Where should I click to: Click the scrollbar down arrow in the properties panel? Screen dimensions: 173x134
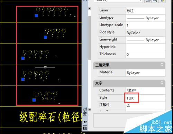[90, 109]
